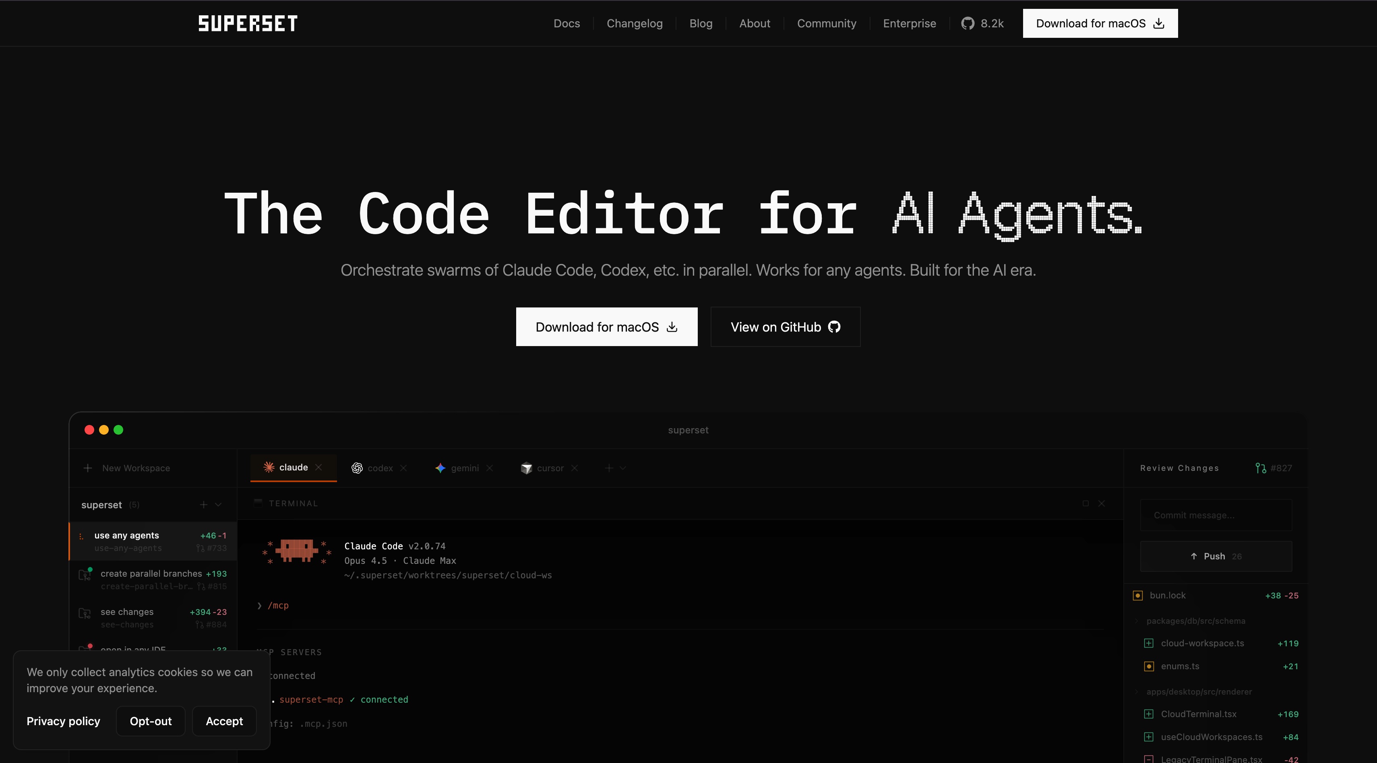The image size is (1377, 763).
Task: Click the Gemini star icon on gemini tab
Action: pyautogui.click(x=440, y=468)
